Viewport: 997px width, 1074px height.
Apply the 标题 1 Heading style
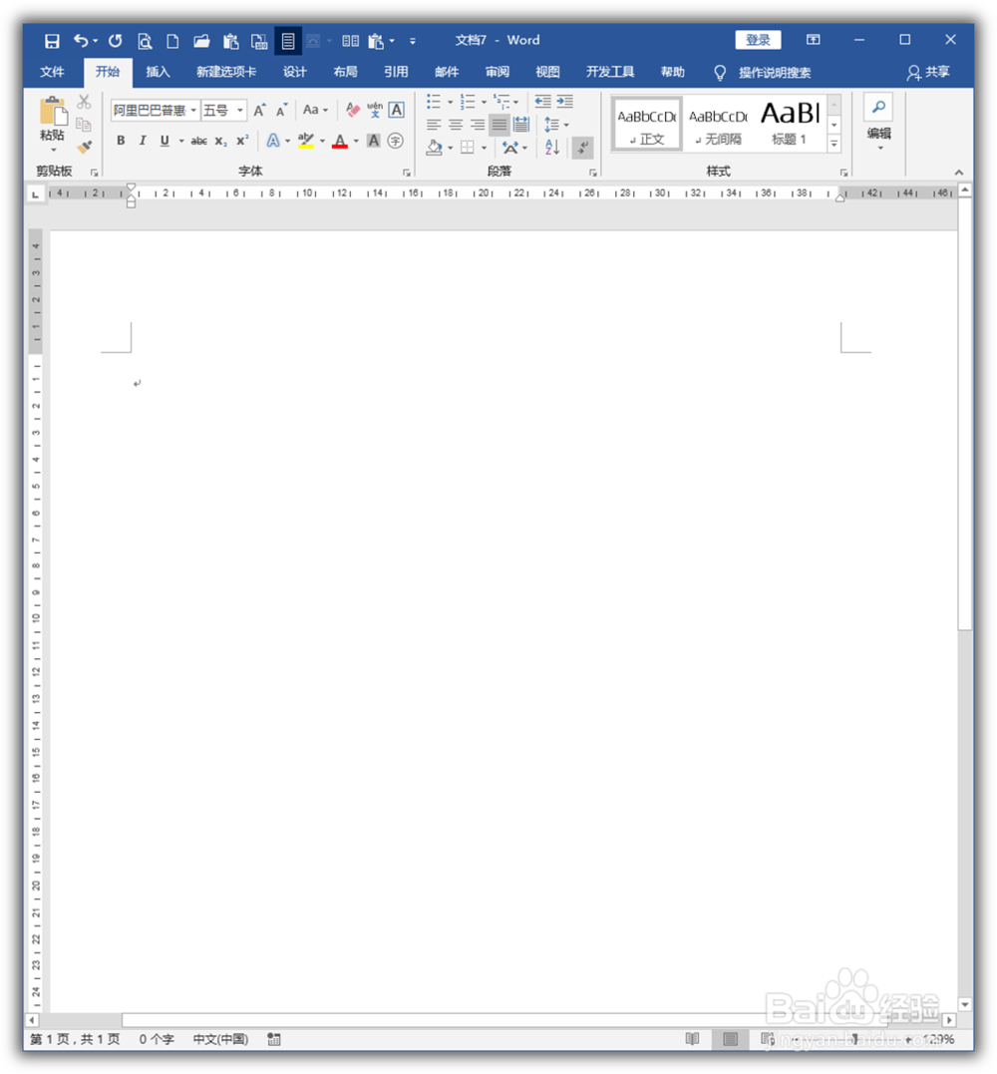tap(790, 124)
